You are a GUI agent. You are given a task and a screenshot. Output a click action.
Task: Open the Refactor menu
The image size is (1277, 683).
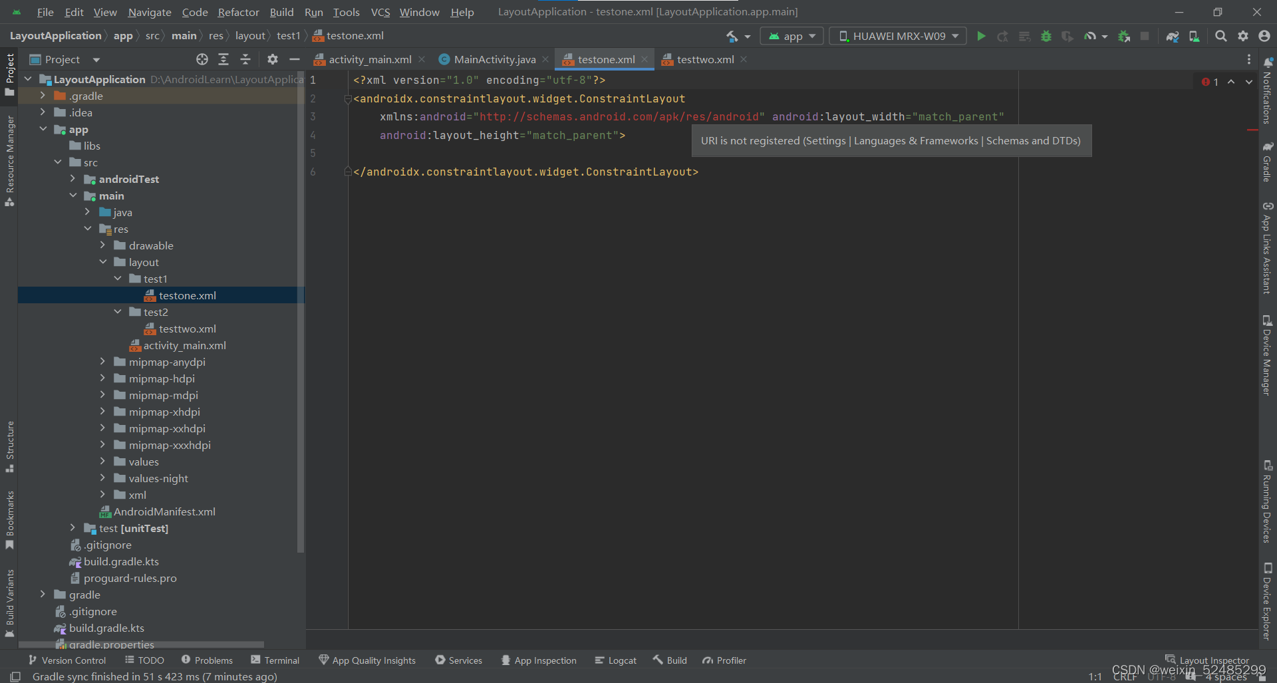coord(238,12)
